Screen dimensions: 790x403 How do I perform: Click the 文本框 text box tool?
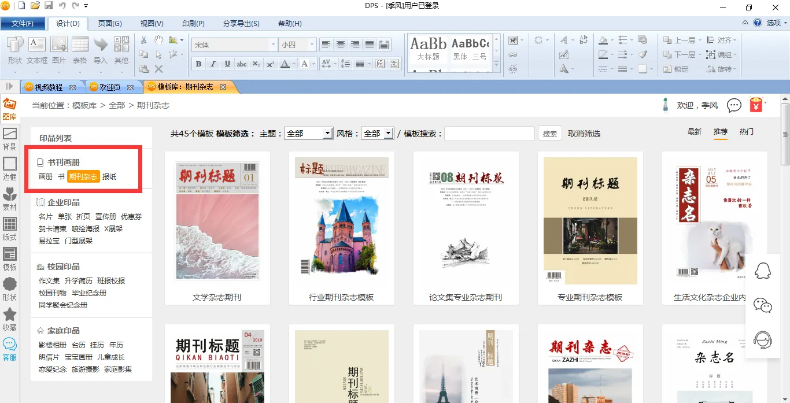click(37, 50)
